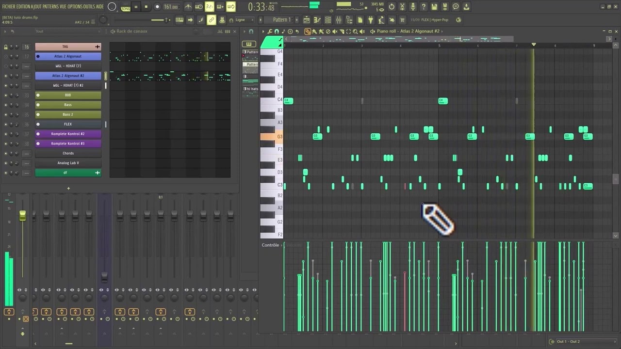Open the EDITION menu
Screen dimensions: 621x349
(23, 7)
